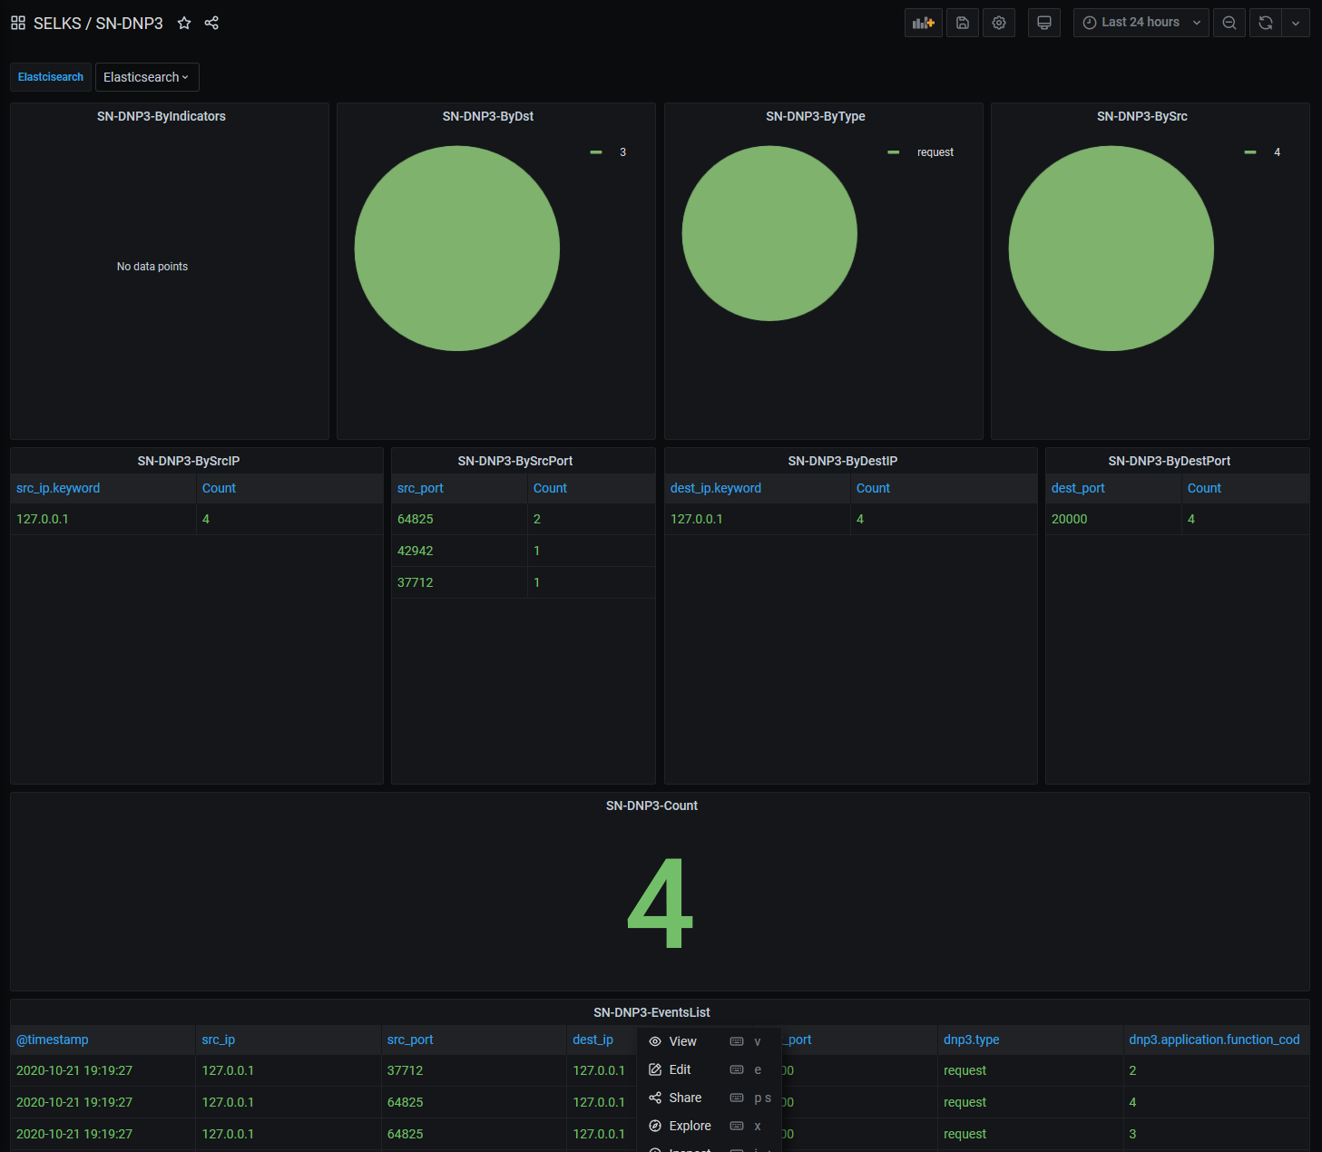
Task: Click the share dashboard icon
Action: pyautogui.click(x=211, y=23)
